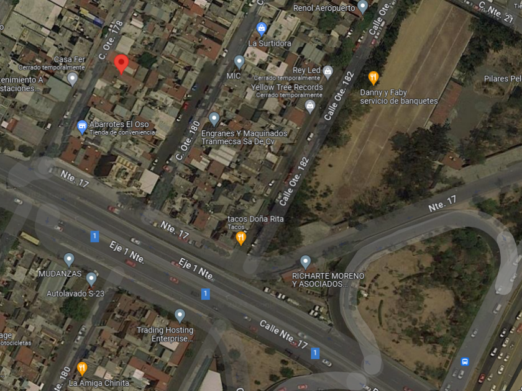Image resolution: width=522 pixels, height=391 pixels.
Task: Click the red dropped location pin
Action: click(x=121, y=63)
